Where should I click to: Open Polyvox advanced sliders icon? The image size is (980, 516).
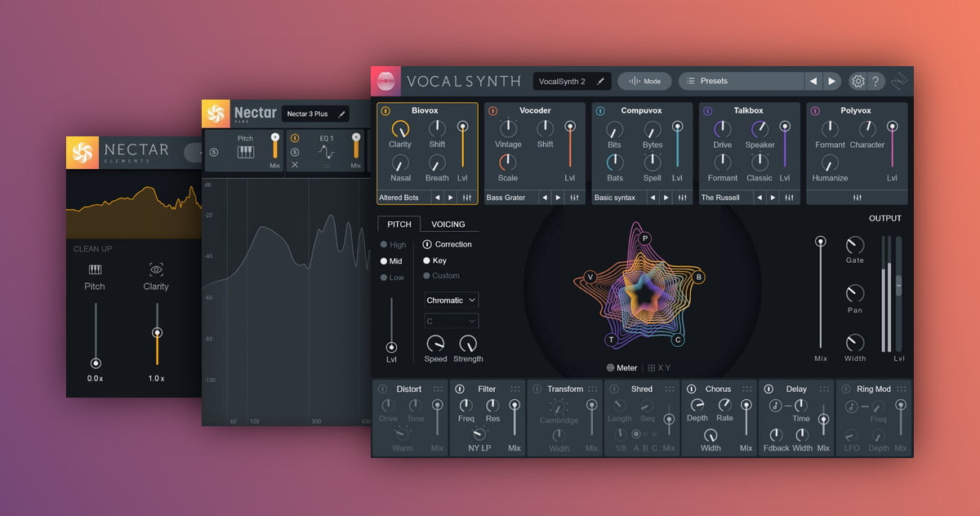pos(857,198)
